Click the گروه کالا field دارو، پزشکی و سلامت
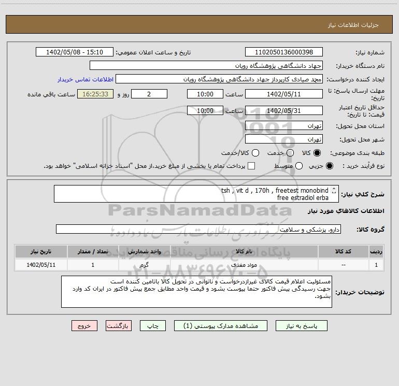Screen dimensions: 399x386 [198, 229]
